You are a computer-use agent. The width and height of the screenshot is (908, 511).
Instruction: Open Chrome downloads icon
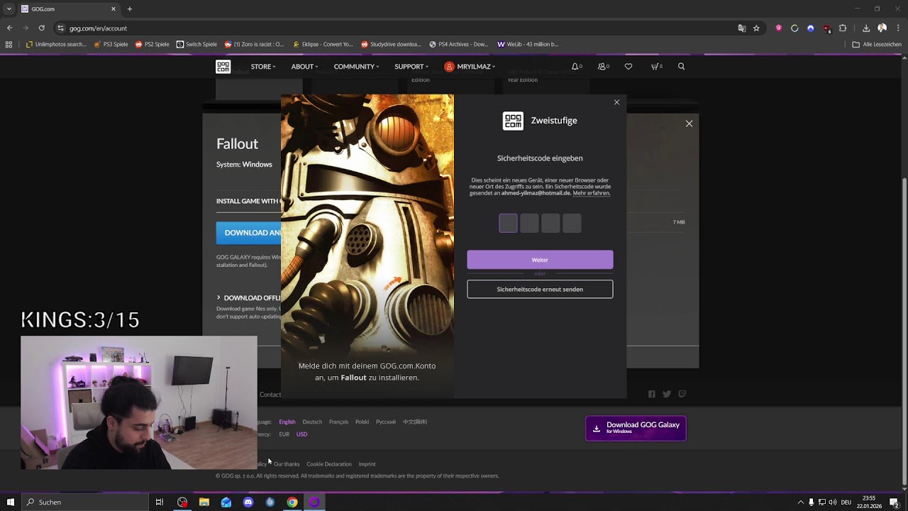pos(866,28)
